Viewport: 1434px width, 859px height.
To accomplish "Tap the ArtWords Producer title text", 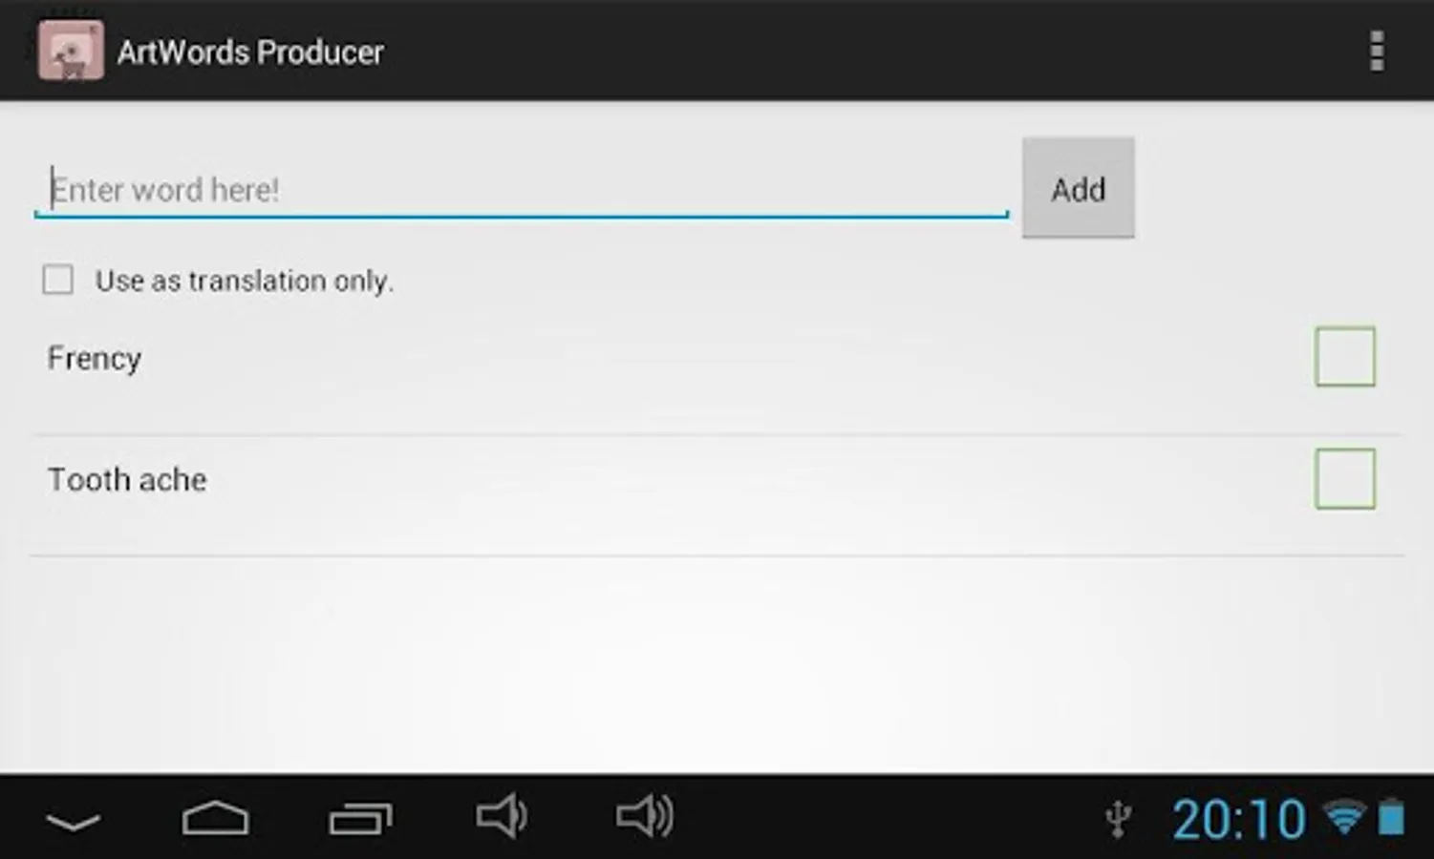I will pos(250,52).
